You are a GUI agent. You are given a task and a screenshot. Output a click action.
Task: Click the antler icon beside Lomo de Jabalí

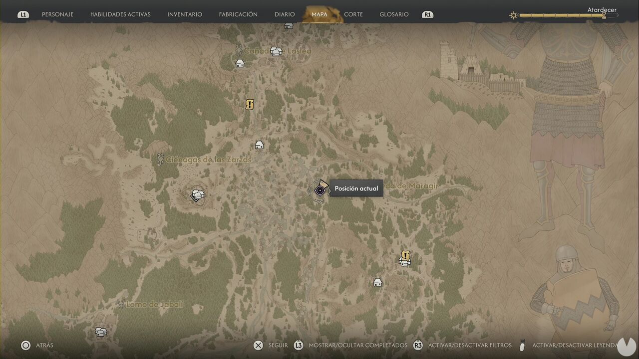coord(120,304)
